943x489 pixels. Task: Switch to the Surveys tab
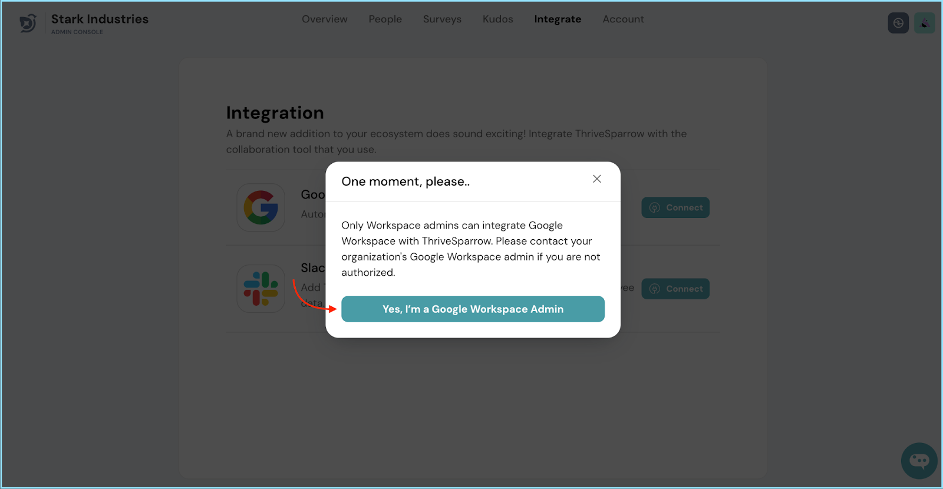[x=442, y=19]
